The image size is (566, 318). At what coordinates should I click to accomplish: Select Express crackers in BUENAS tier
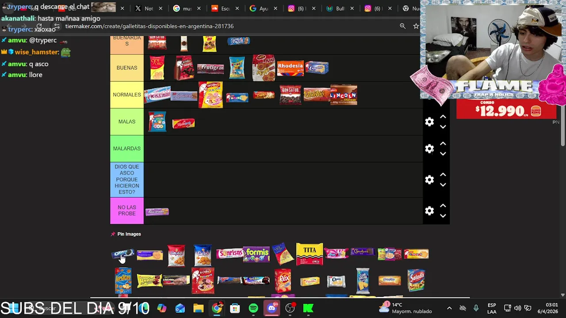coord(317,68)
